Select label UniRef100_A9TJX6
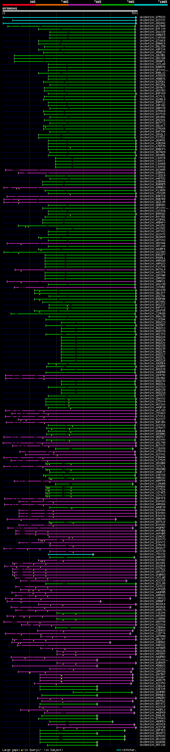Viewport: 170px width, 752px height. coord(152,745)
